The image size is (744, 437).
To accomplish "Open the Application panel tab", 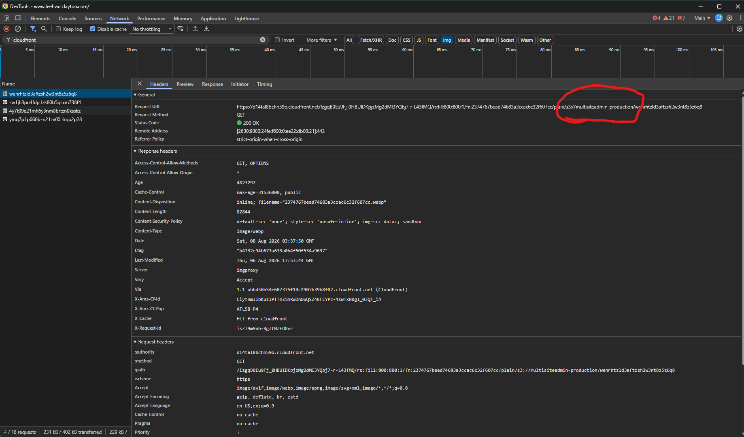I will (213, 18).
